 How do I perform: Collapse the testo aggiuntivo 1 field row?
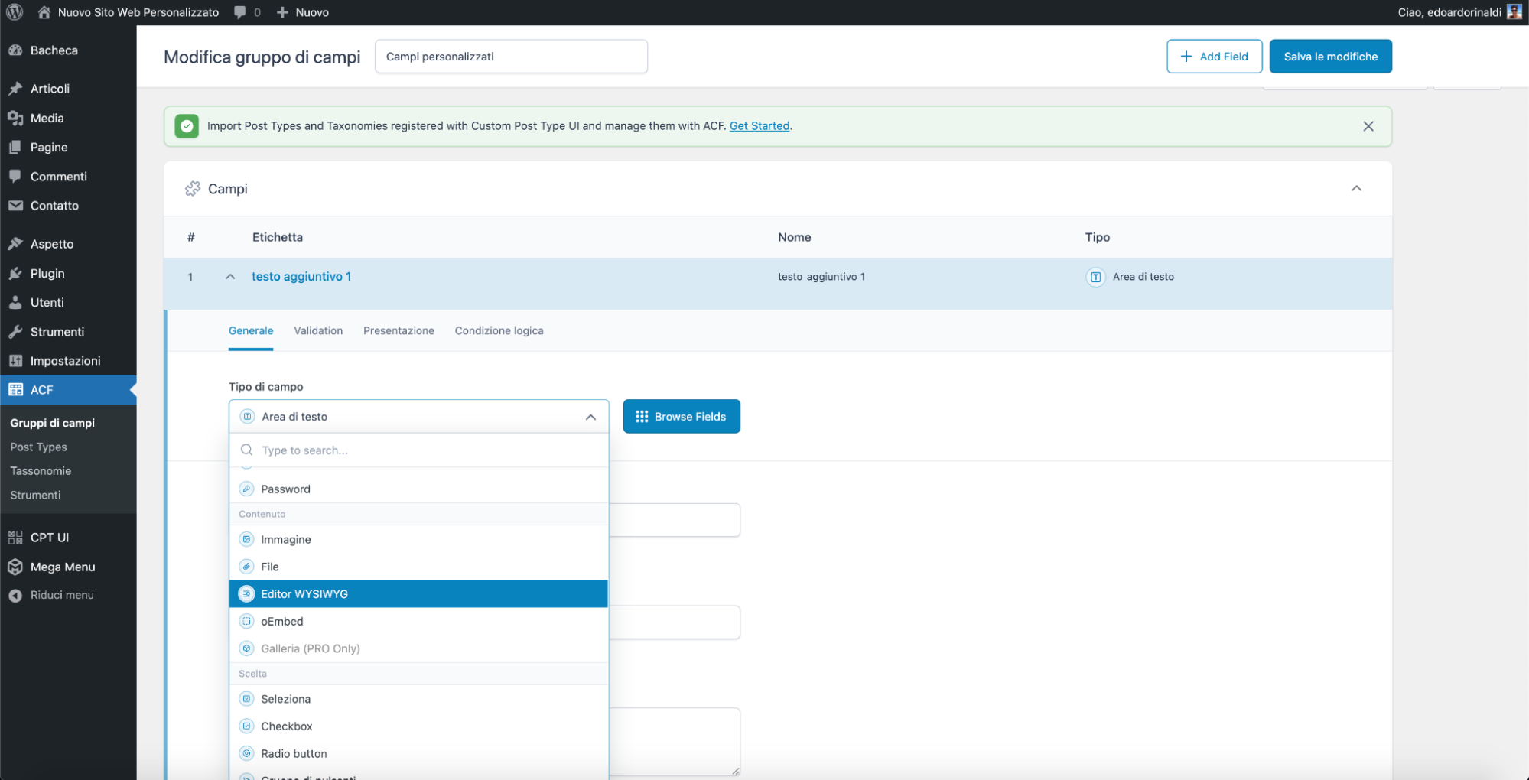230,277
